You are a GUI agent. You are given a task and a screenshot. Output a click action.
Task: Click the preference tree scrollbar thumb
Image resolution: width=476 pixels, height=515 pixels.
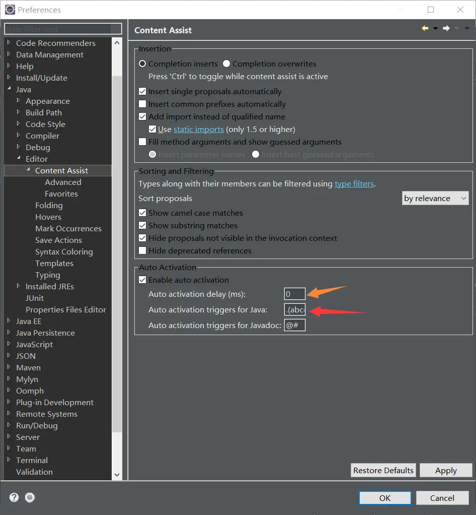point(117,253)
